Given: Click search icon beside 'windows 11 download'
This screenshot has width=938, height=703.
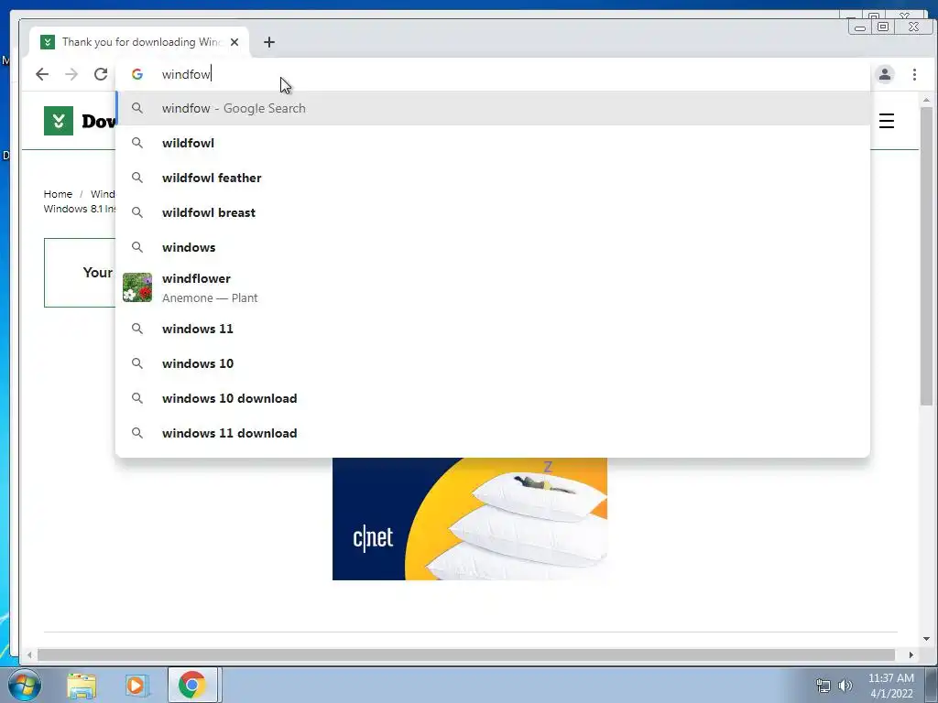Looking at the screenshot, I should (x=137, y=433).
